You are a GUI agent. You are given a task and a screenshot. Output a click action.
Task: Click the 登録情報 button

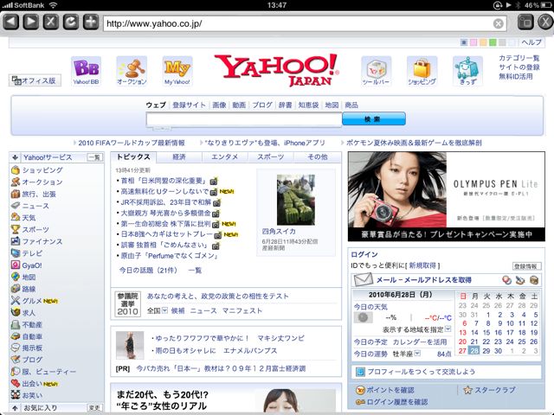click(x=526, y=266)
